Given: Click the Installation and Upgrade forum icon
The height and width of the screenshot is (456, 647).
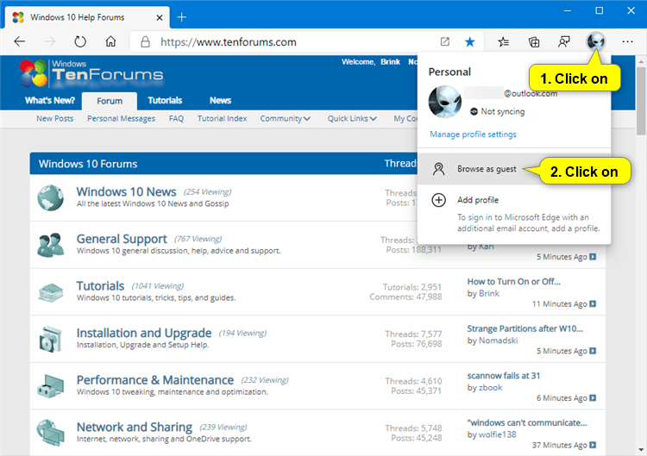Looking at the screenshot, I should (x=50, y=339).
